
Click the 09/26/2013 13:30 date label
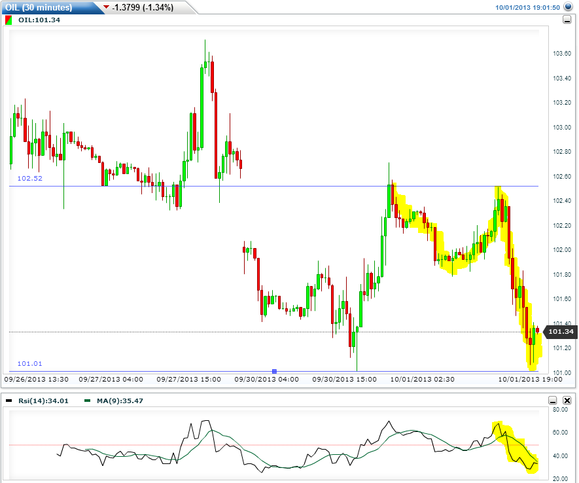36,379
